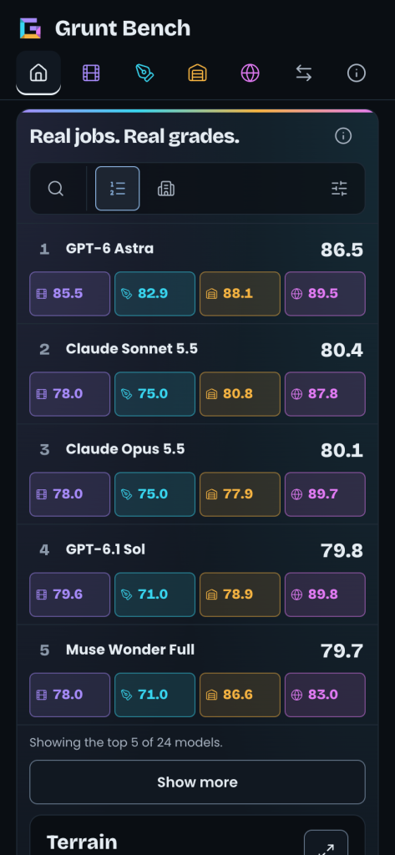The width and height of the screenshot is (395, 855).
Task: Open the globe category tab
Action: [x=251, y=73]
